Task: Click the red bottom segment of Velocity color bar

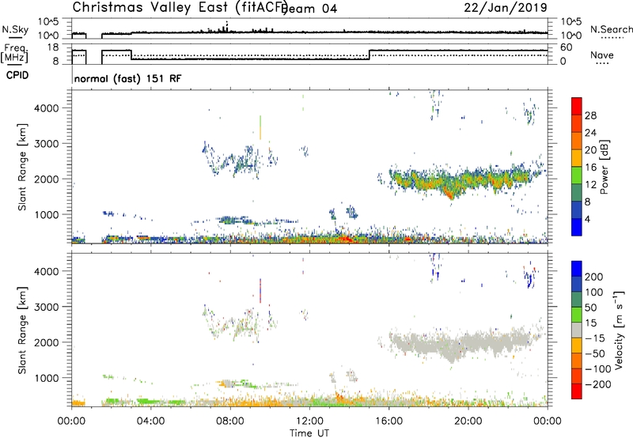Action: click(x=577, y=391)
